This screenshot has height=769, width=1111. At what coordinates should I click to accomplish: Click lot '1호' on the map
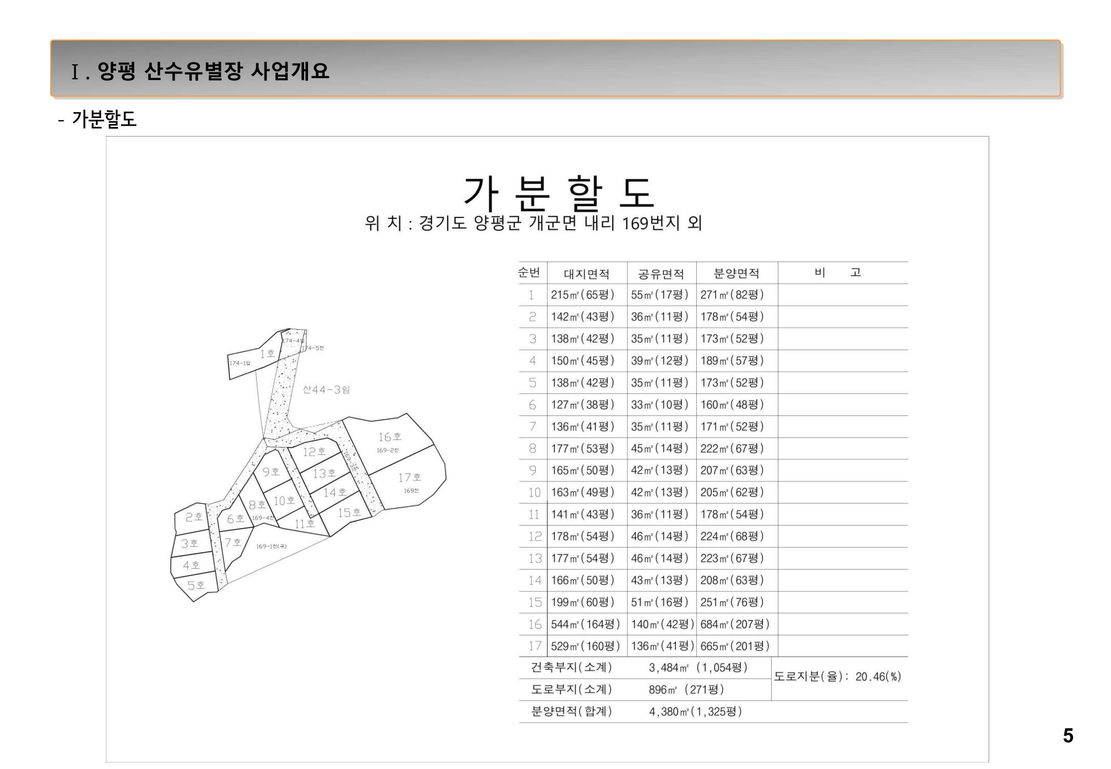[267, 354]
